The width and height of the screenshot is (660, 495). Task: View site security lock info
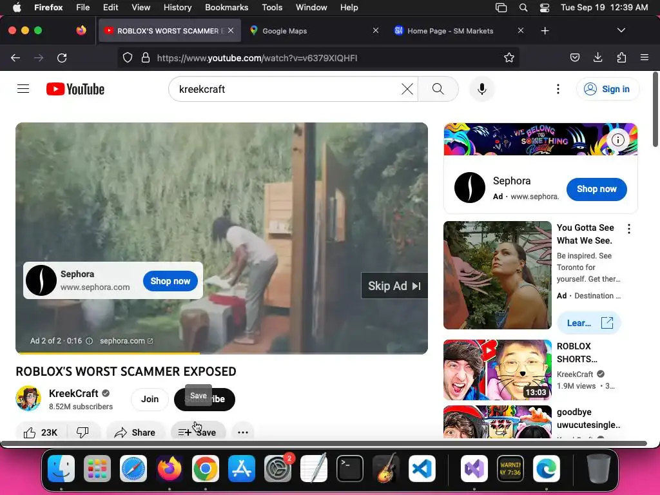[x=146, y=57]
